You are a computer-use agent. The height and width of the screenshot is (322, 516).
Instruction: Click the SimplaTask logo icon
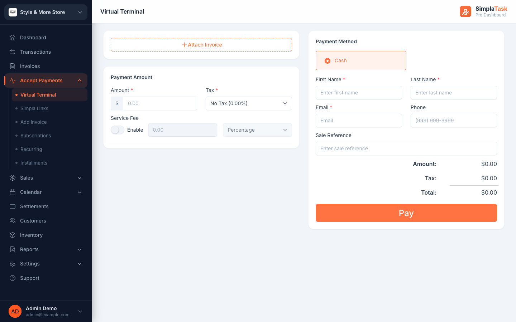coord(465,11)
